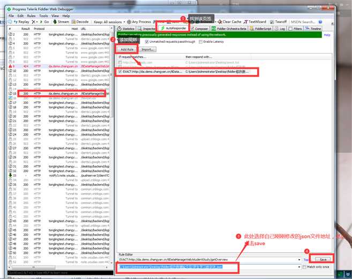The image size is (352, 279).
Task: Click the Add Rule button
Action: coord(127,49)
